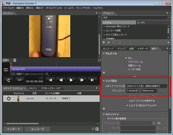This screenshot has height=135, width=173.
Task: Open the タイムライン(N) menu
Action: pos(54,8)
